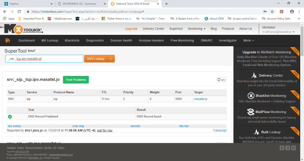This screenshot has height=161, width=304.
Task: Expand SRV Lookup dropdown arrow
Action: coord(111,59)
